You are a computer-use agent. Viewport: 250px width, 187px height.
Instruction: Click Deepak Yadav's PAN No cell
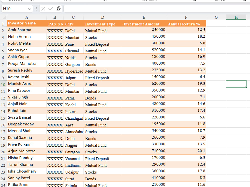coord(55,124)
